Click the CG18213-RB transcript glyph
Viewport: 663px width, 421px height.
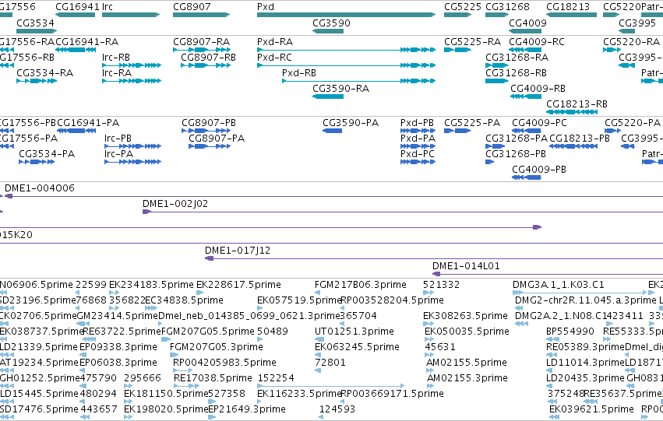pyautogui.click(x=572, y=112)
